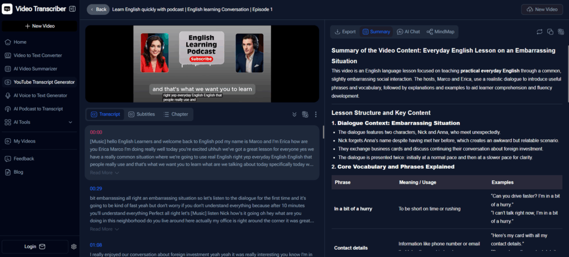The height and width of the screenshot is (257, 569).
Task: Open Video to Text Converter page
Action: [39, 56]
